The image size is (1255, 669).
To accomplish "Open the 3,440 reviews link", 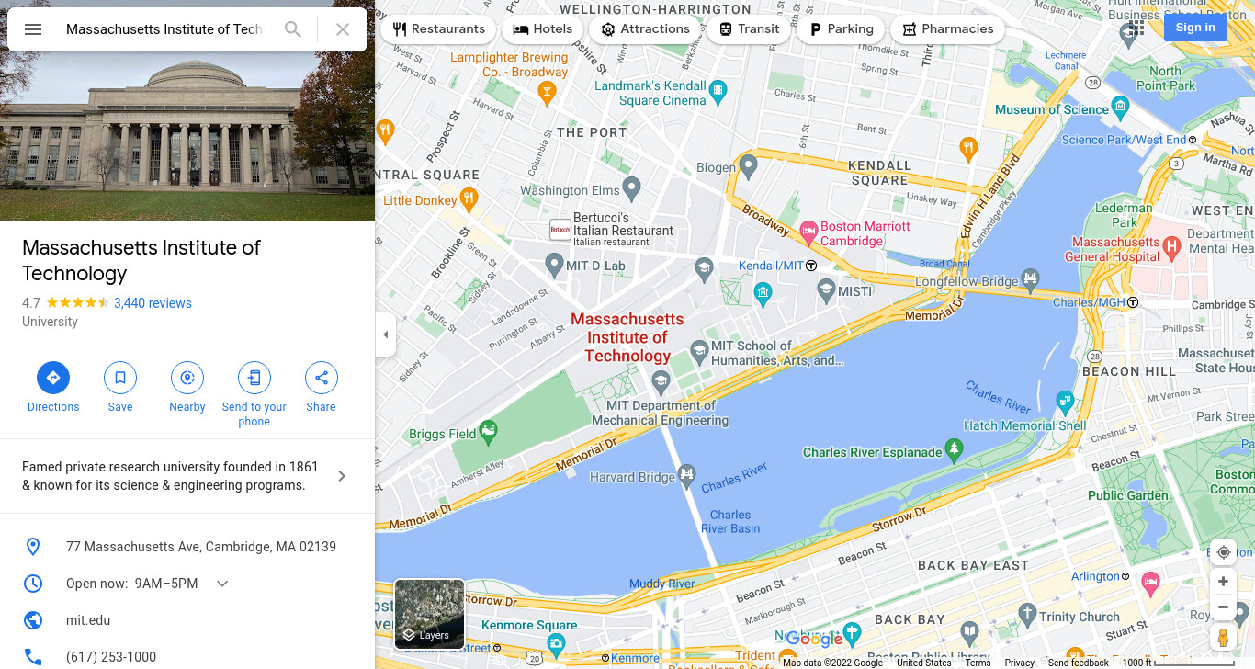I will [x=153, y=303].
